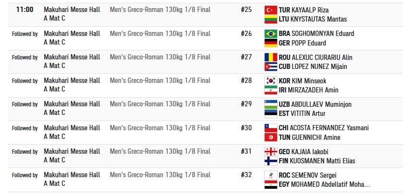
Task: Click the Iran flag icon
Action: click(x=271, y=90)
